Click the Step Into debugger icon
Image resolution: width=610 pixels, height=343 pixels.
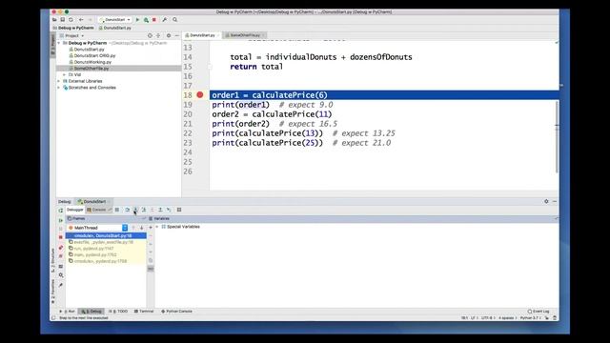[135, 210]
